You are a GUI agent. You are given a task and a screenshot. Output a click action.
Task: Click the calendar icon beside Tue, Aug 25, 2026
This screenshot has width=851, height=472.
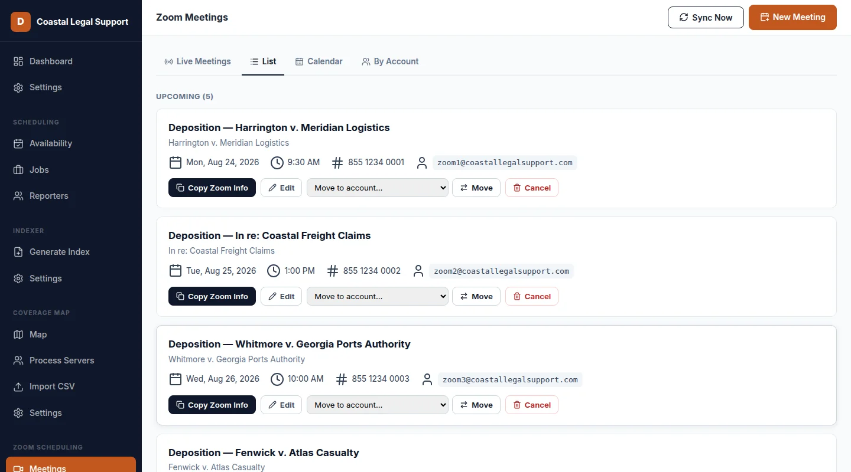175,271
